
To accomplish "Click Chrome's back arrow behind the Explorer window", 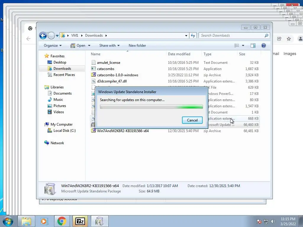I will point(28,39).
